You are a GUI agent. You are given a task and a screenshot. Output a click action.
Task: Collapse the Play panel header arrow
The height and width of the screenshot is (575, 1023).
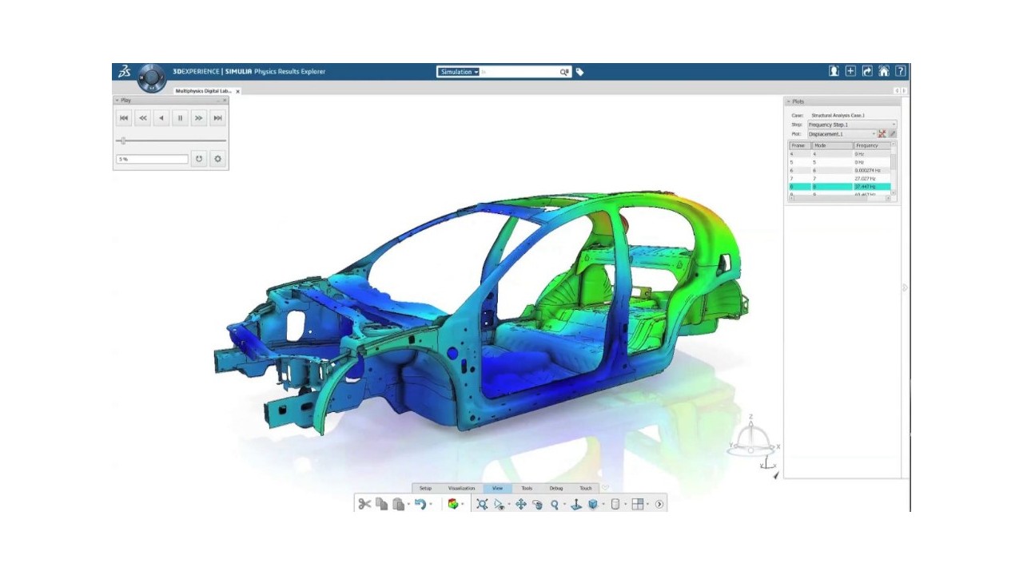117,101
